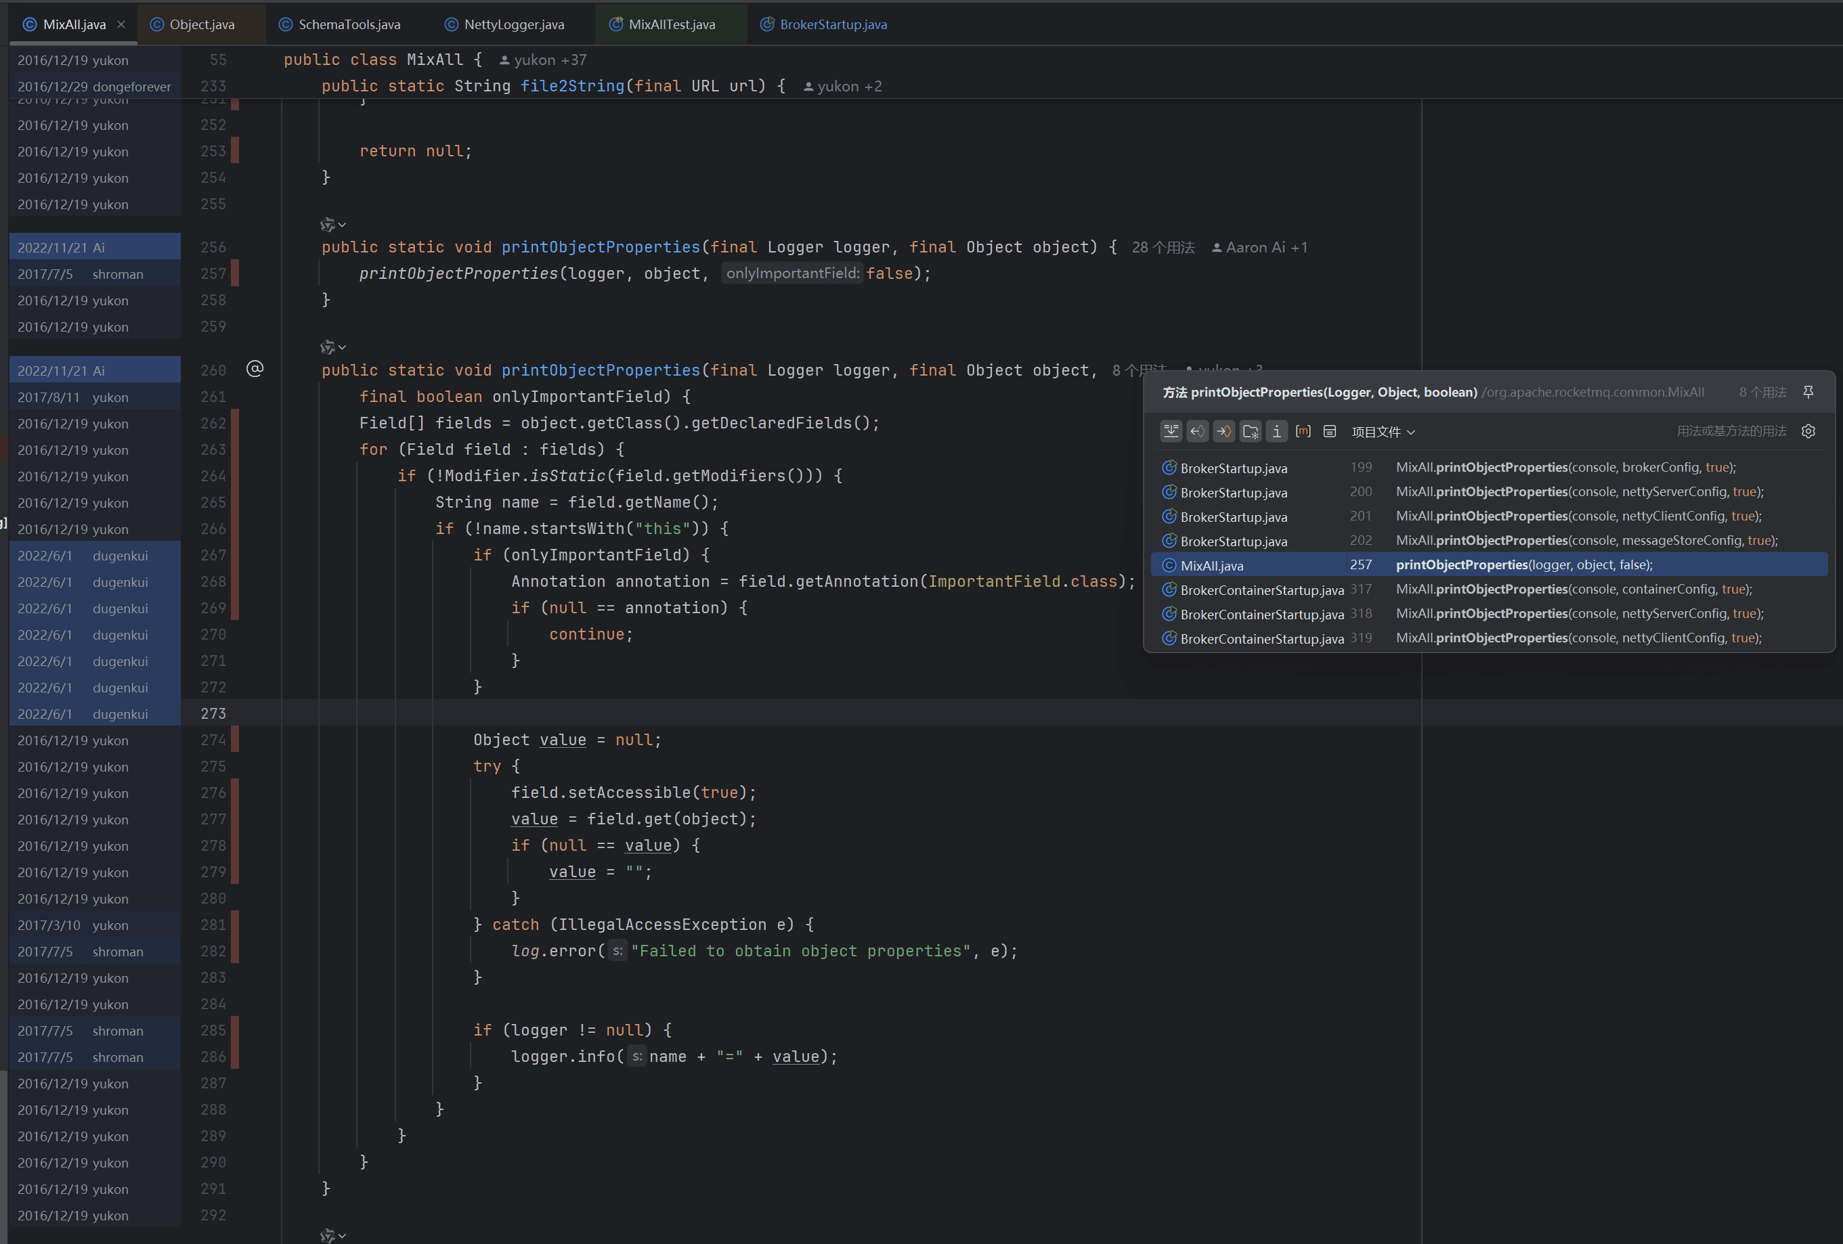Switch to the BrokerStartup.java tab
This screenshot has width=1843, height=1244.
point(823,24)
